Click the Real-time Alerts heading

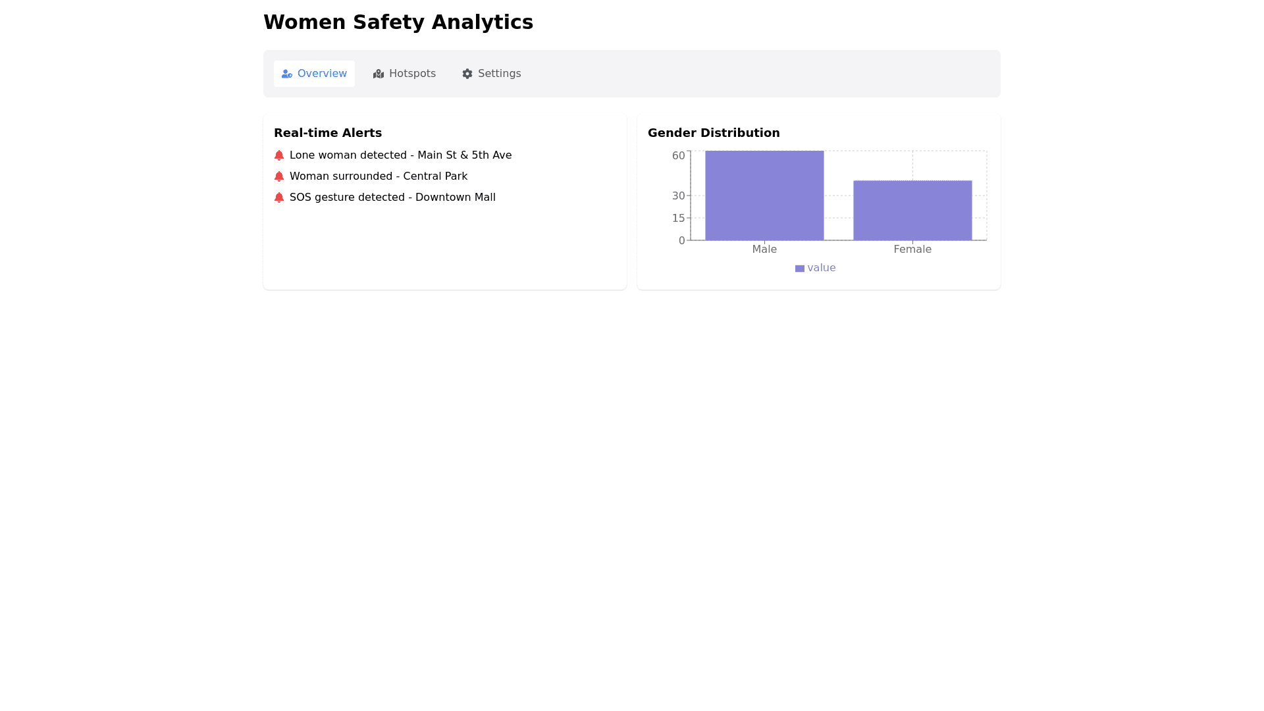point(328,133)
